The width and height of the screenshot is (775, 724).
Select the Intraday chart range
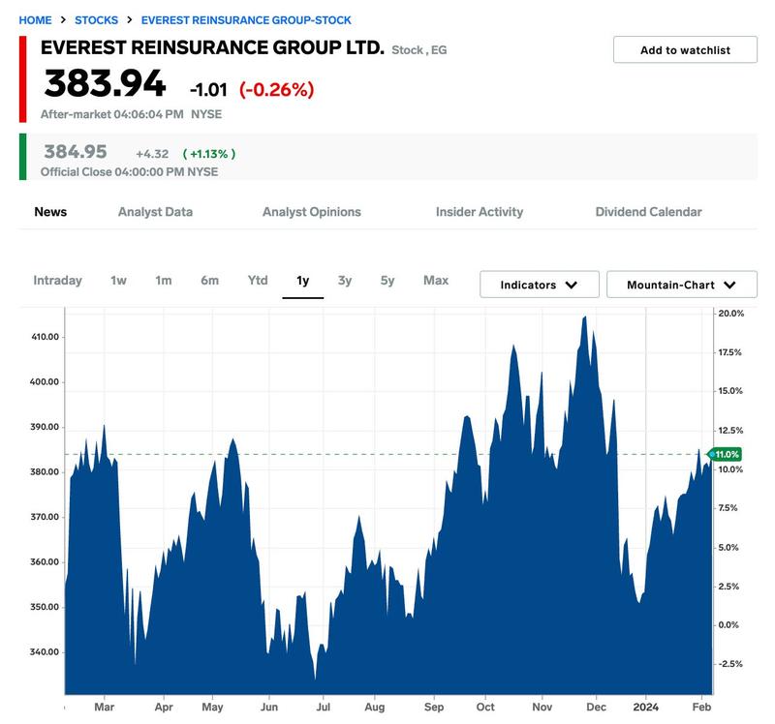coord(57,281)
